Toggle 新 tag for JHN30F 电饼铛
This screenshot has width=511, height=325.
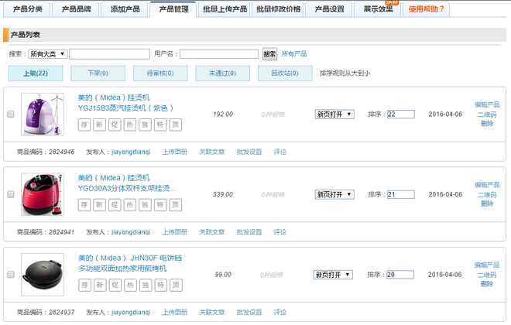pos(100,285)
